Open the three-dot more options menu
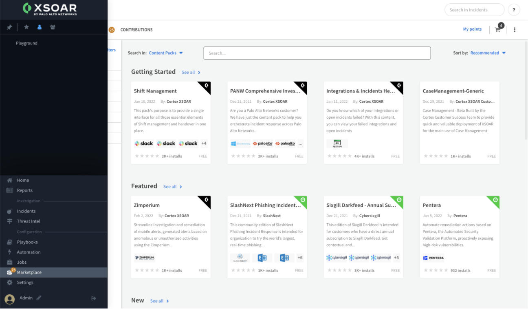The image size is (528, 309). (x=515, y=30)
